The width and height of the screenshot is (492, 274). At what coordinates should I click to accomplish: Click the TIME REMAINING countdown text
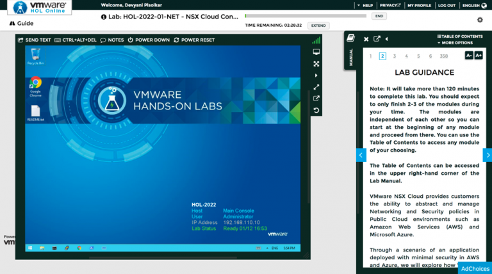[274, 26]
